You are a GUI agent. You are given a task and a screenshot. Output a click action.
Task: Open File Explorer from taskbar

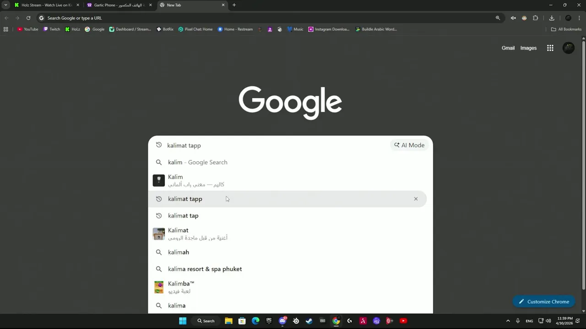228,321
